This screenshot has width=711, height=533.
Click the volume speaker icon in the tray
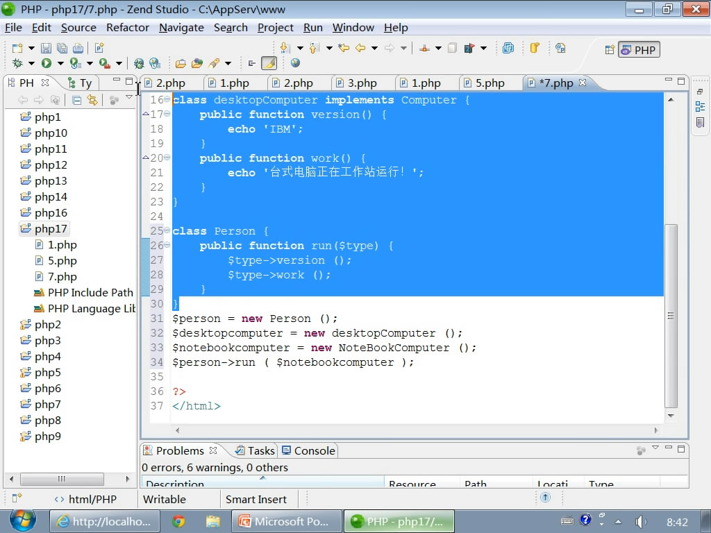click(x=639, y=522)
